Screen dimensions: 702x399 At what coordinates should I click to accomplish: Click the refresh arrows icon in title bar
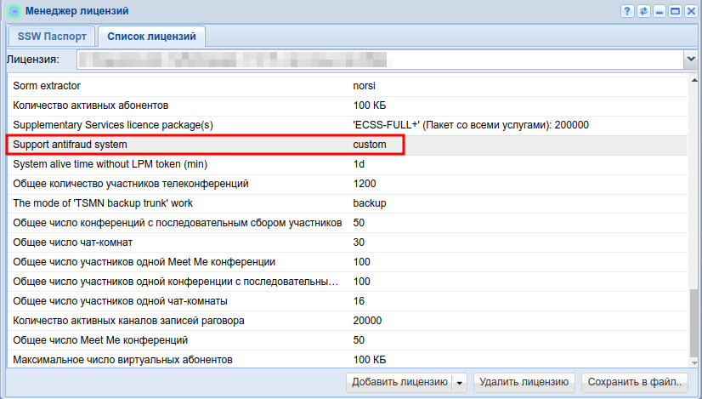click(643, 11)
